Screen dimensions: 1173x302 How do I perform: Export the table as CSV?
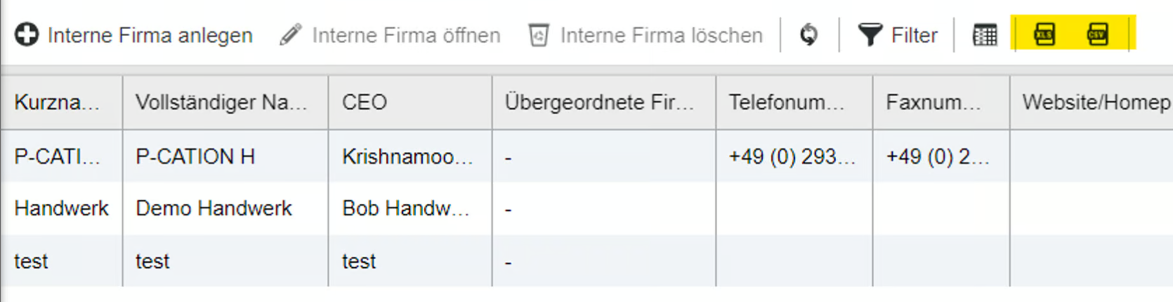1098,34
